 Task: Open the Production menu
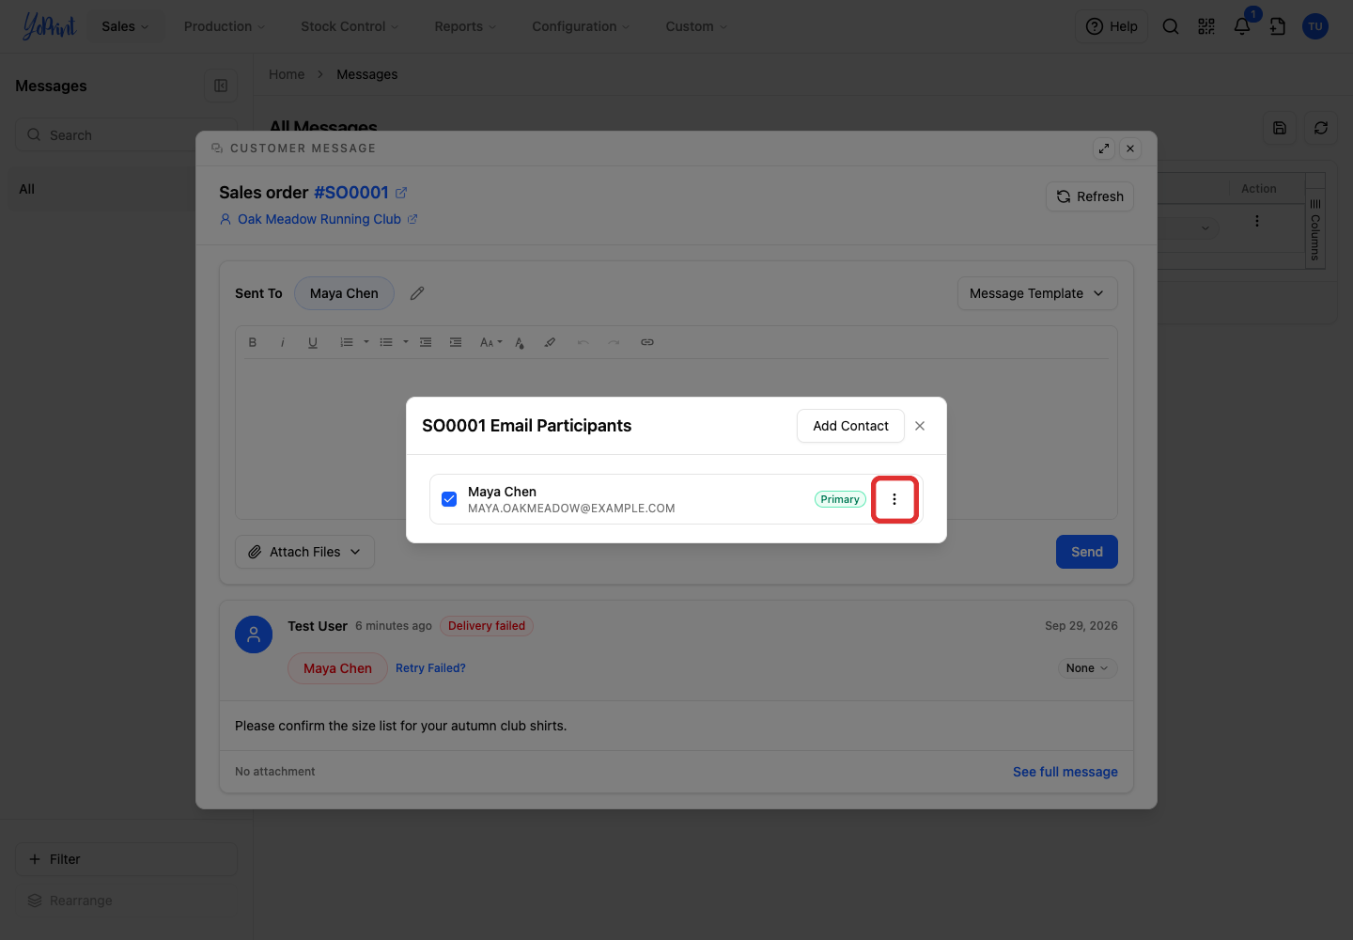[225, 26]
